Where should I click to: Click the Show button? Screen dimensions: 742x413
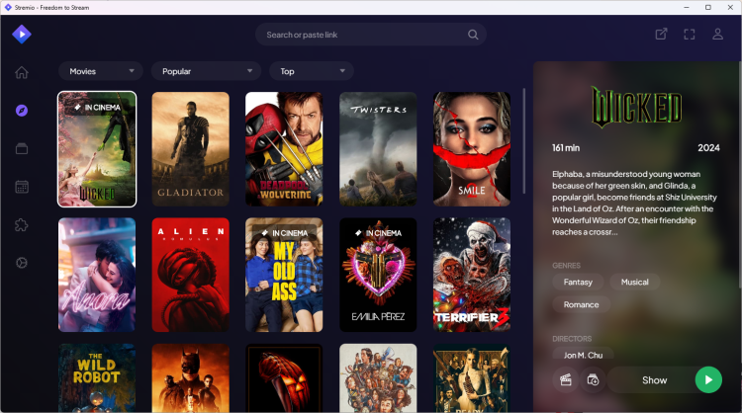tap(654, 380)
